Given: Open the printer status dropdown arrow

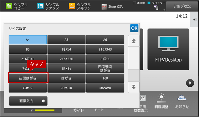Looking at the screenshot, I should (164, 10).
